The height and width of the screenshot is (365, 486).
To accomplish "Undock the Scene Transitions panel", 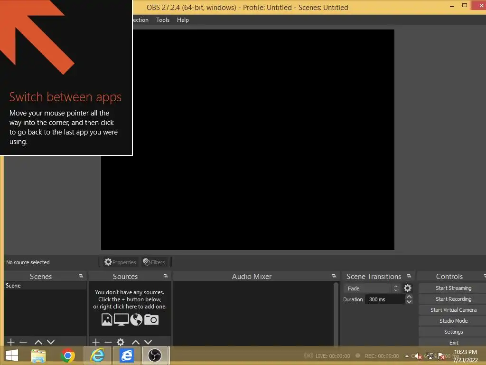I will (409, 276).
